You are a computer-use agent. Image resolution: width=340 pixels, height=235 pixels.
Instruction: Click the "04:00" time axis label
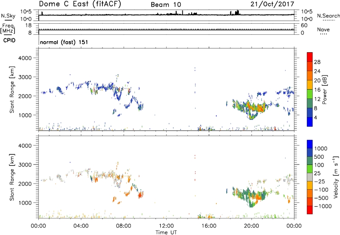[81, 226]
